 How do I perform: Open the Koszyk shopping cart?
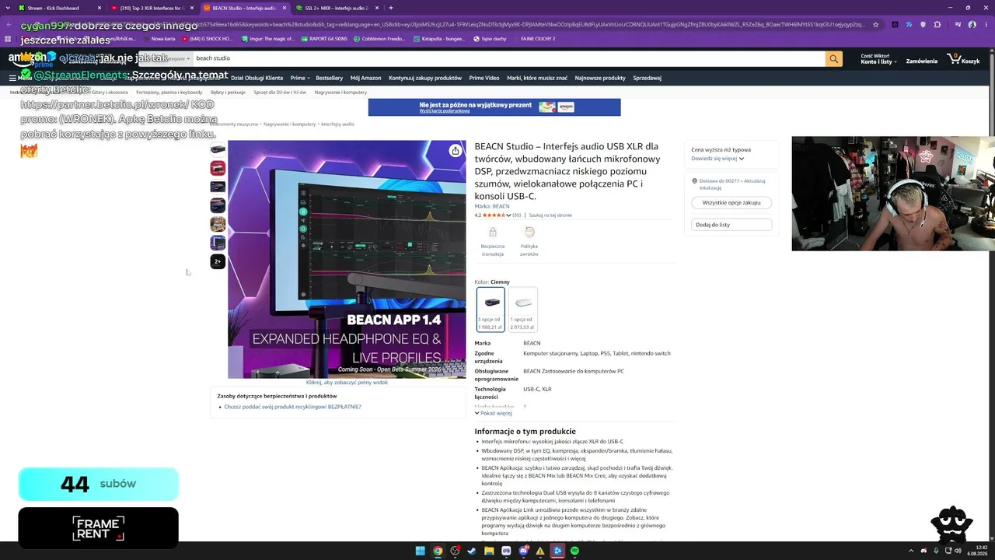coord(964,59)
